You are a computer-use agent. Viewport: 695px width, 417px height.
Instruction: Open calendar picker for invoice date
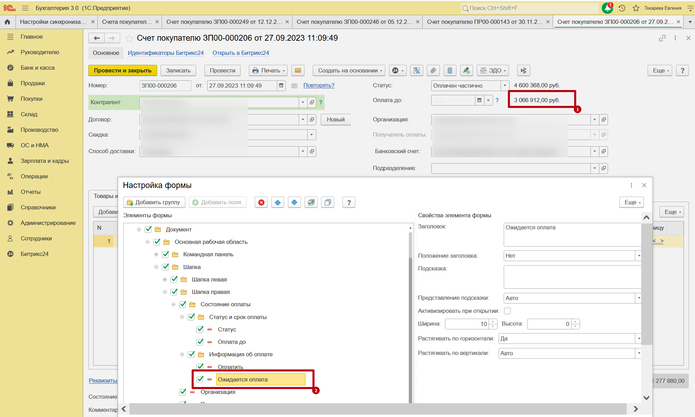(x=281, y=86)
